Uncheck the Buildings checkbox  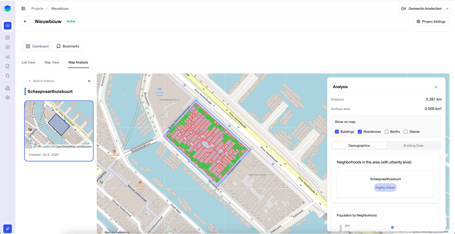(337, 132)
